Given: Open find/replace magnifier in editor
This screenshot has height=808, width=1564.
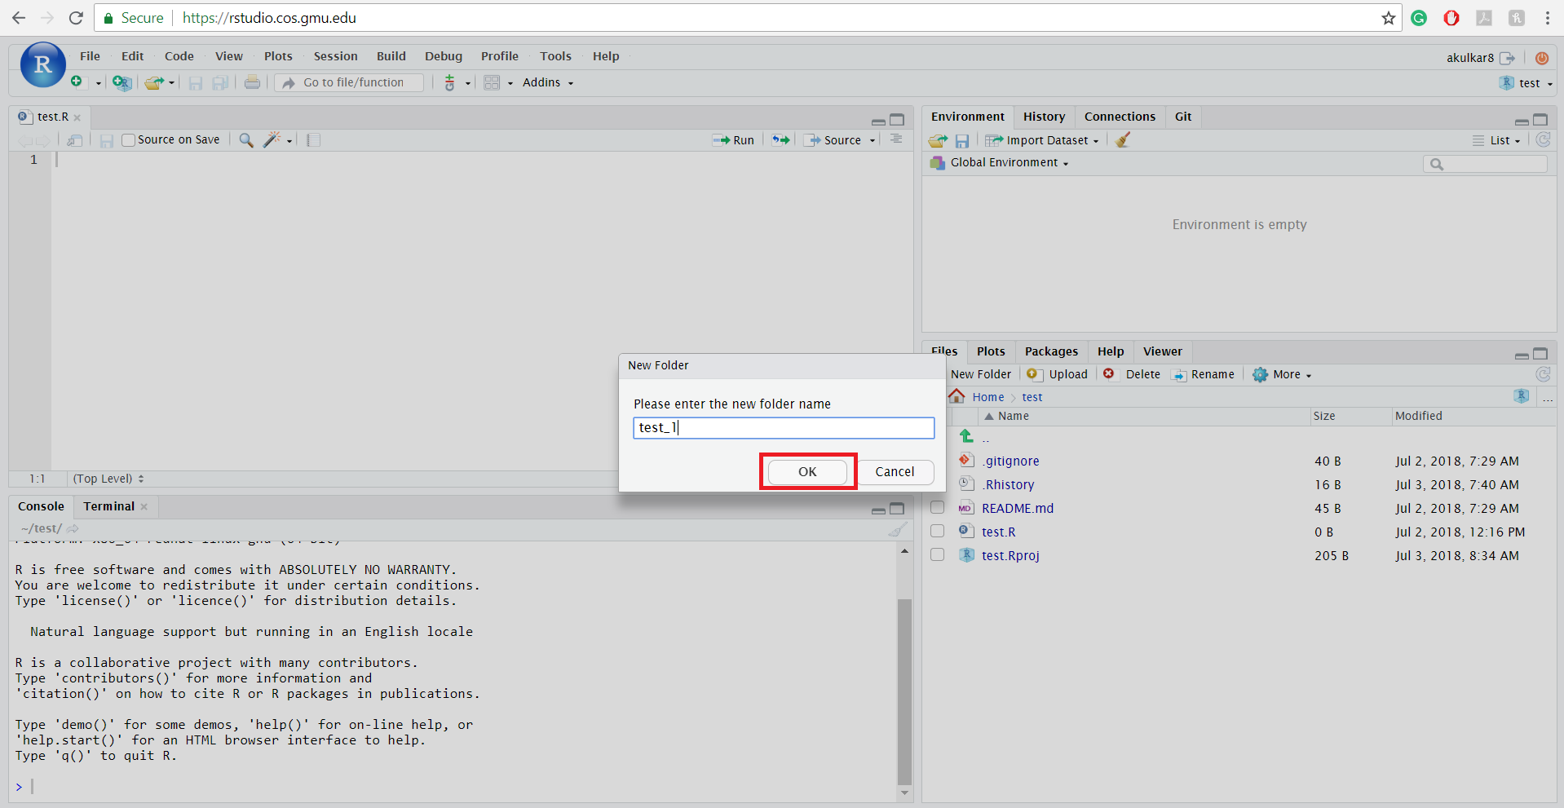Looking at the screenshot, I should [245, 140].
